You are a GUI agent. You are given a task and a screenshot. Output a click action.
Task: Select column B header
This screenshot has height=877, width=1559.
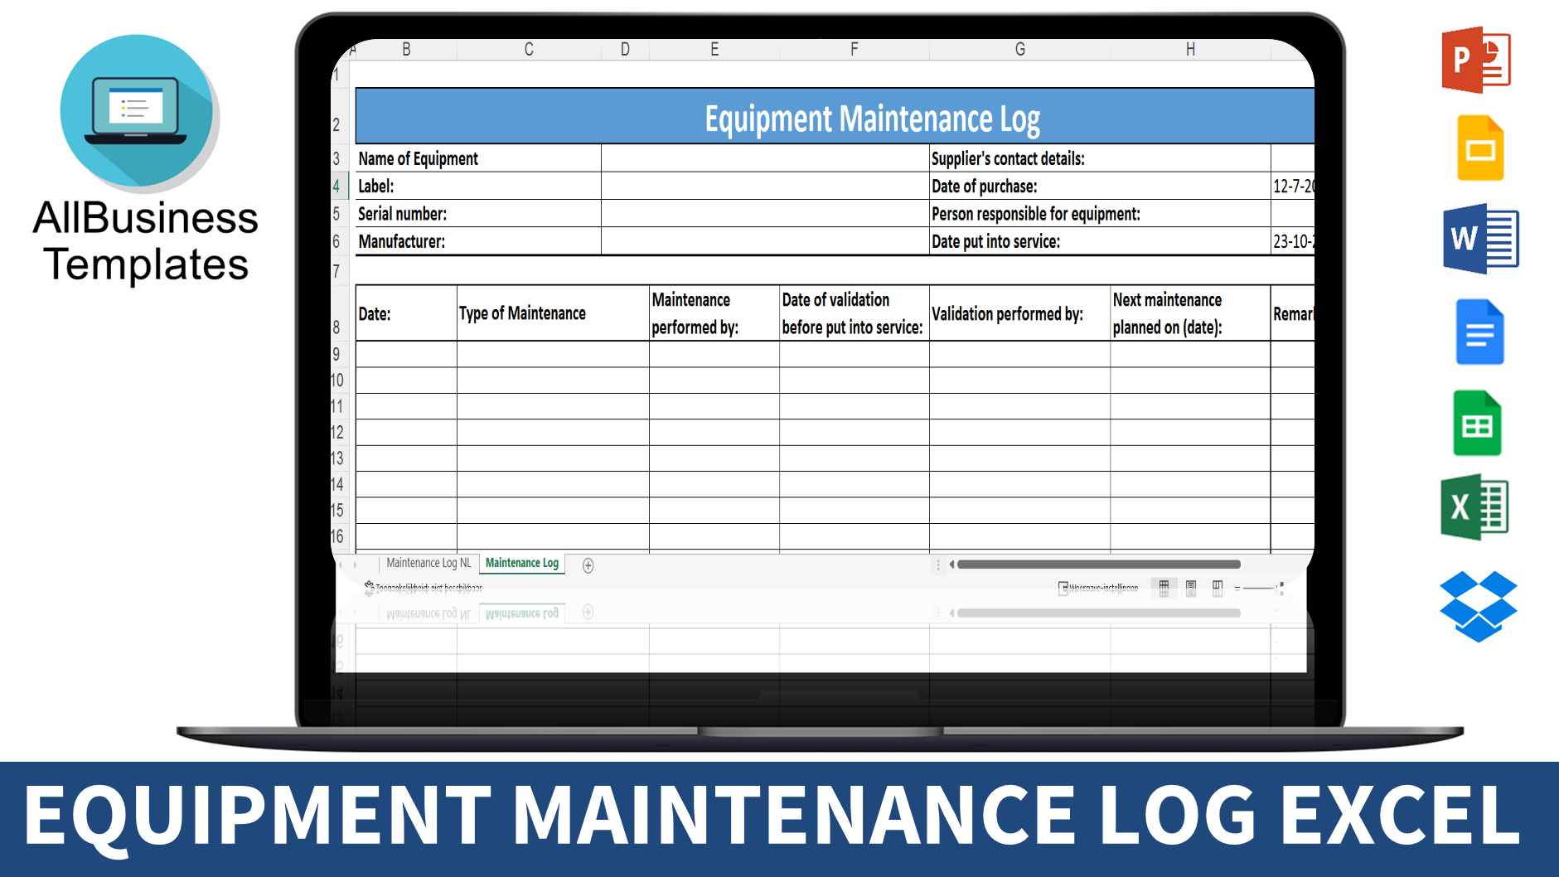(x=405, y=49)
